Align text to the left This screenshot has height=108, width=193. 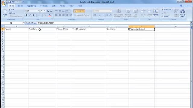(56, 15)
